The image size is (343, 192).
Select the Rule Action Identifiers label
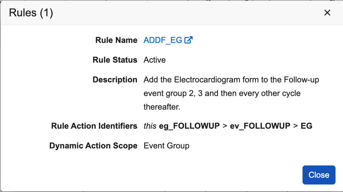pyautogui.click(x=94, y=126)
